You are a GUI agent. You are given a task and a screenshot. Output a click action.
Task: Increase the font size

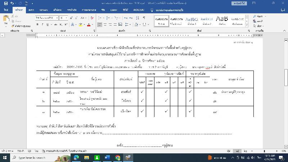click(71, 18)
